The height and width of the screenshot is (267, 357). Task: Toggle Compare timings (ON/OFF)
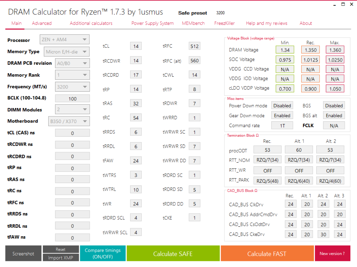tap(103, 254)
